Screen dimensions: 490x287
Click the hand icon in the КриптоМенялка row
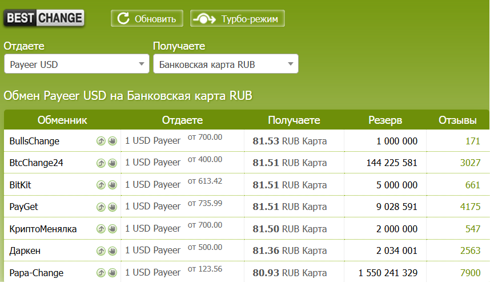click(113, 229)
